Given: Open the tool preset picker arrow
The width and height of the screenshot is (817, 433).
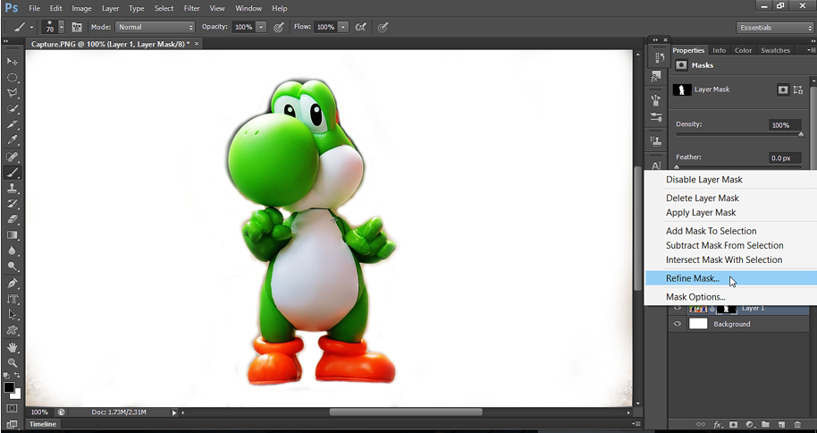Looking at the screenshot, I should pos(31,27).
